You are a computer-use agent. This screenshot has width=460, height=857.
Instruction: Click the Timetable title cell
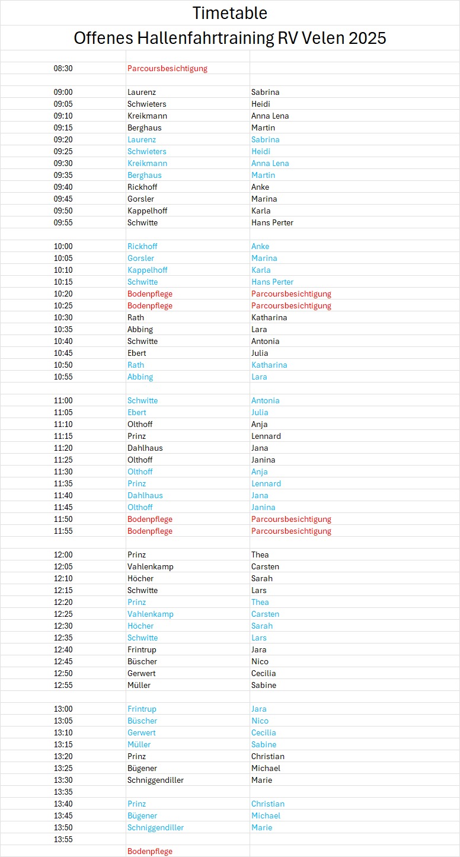click(229, 12)
